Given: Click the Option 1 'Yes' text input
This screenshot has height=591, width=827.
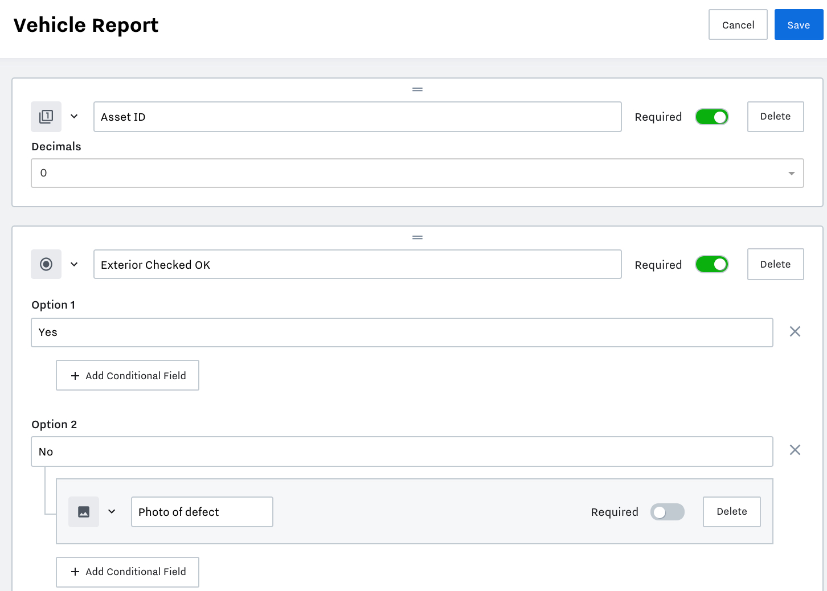Looking at the screenshot, I should (402, 333).
